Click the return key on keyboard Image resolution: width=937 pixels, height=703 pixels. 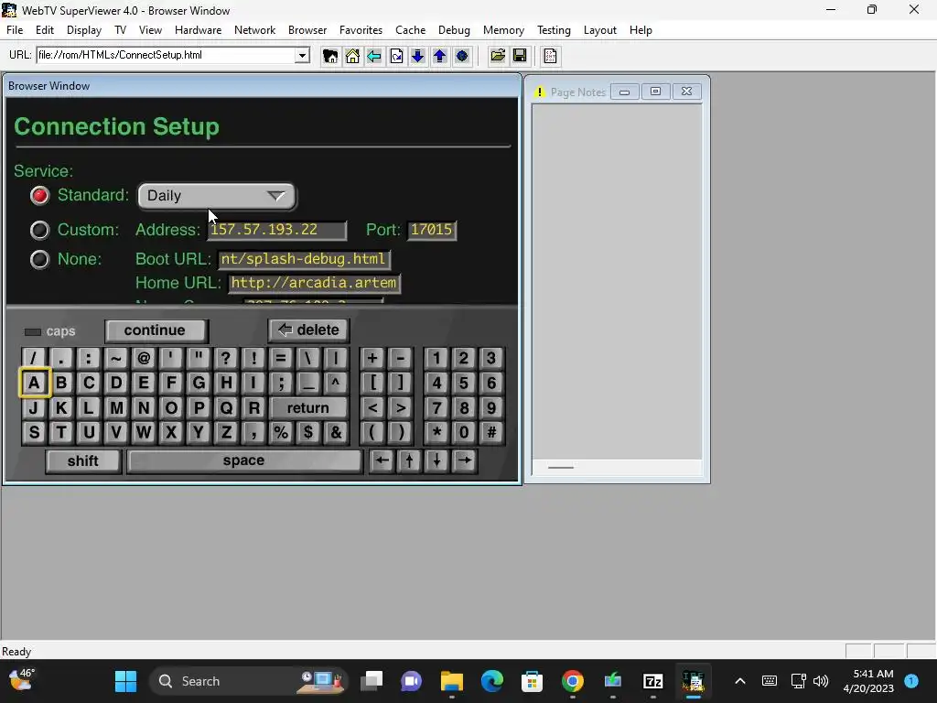(307, 407)
